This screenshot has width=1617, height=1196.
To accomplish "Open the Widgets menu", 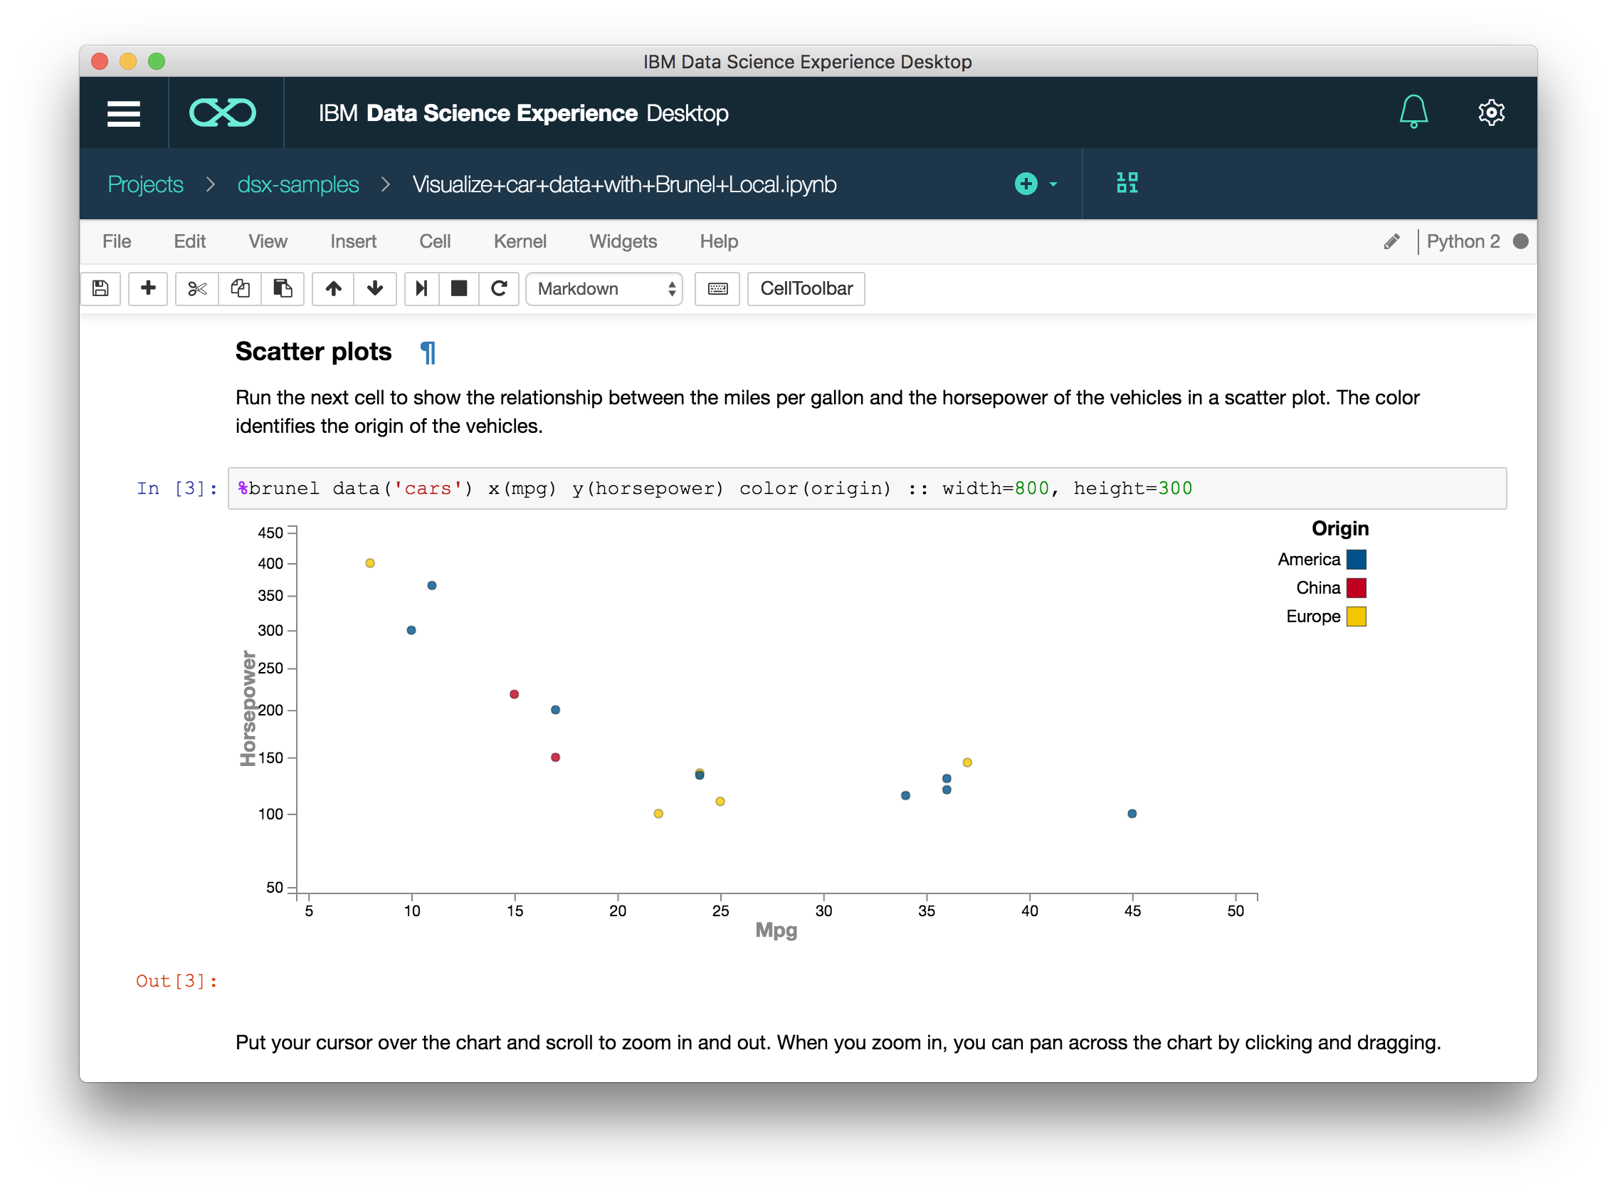I will 623,241.
